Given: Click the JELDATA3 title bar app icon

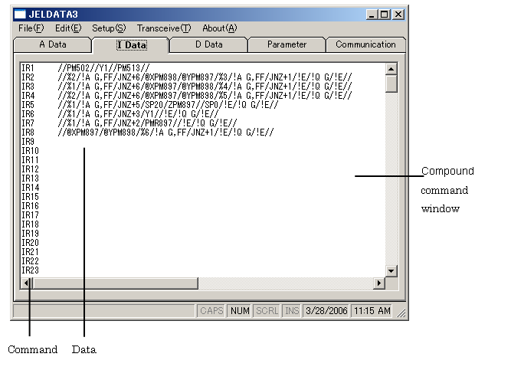Looking at the screenshot, I should (21, 14).
